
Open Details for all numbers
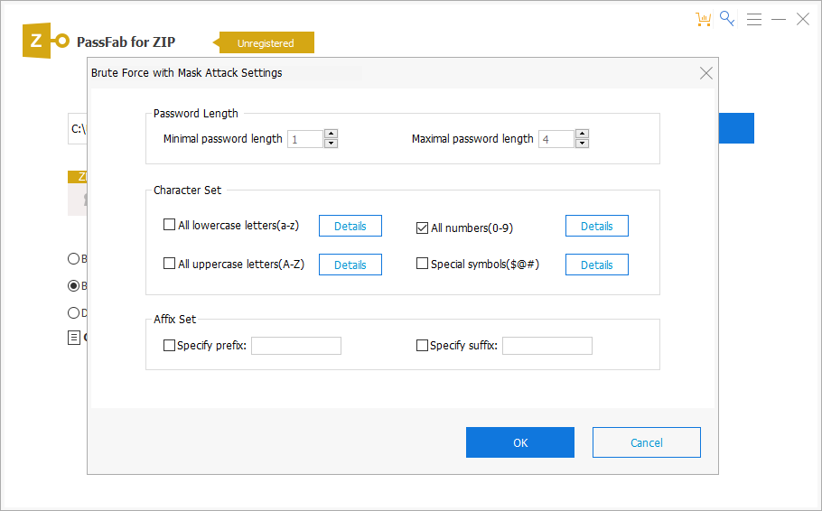tap(596, 226)
